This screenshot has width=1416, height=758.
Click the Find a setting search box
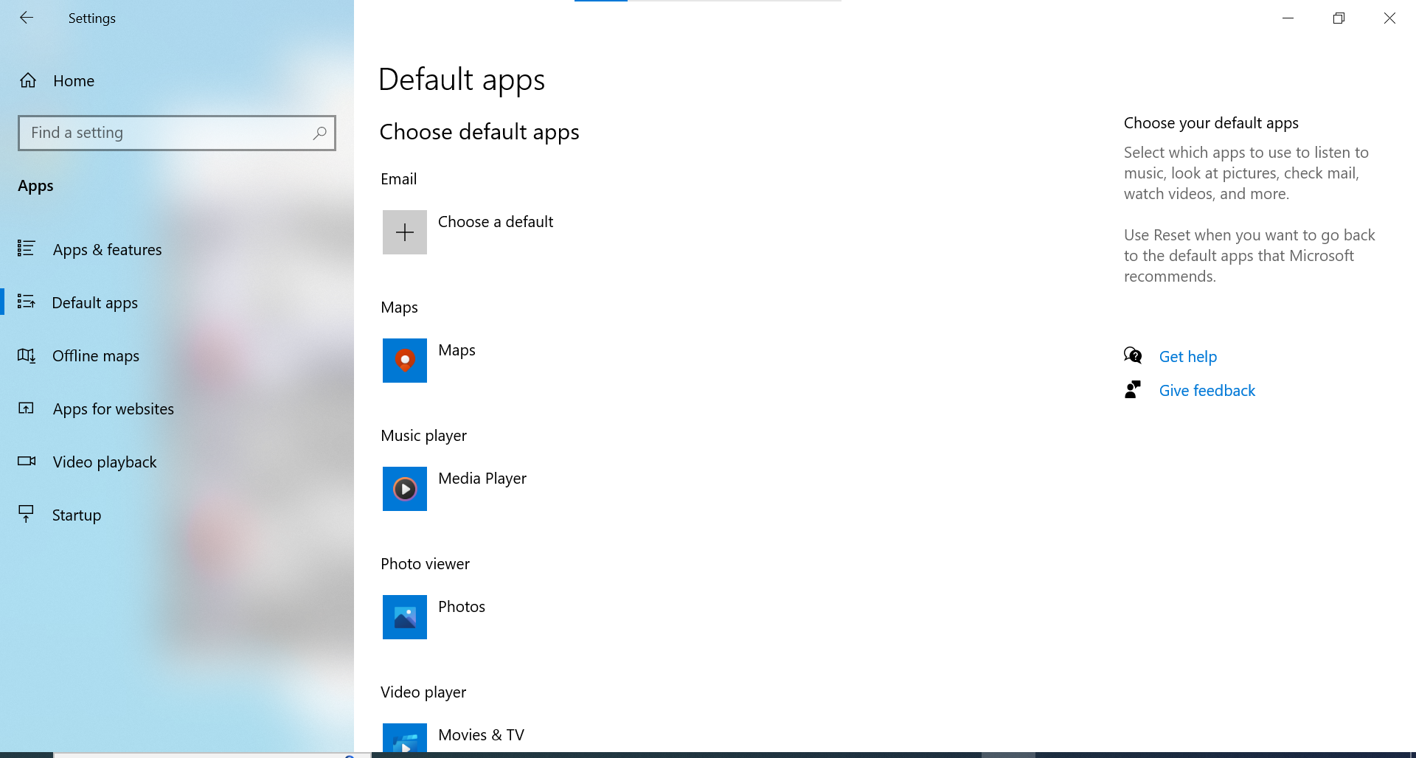[166, 133]
